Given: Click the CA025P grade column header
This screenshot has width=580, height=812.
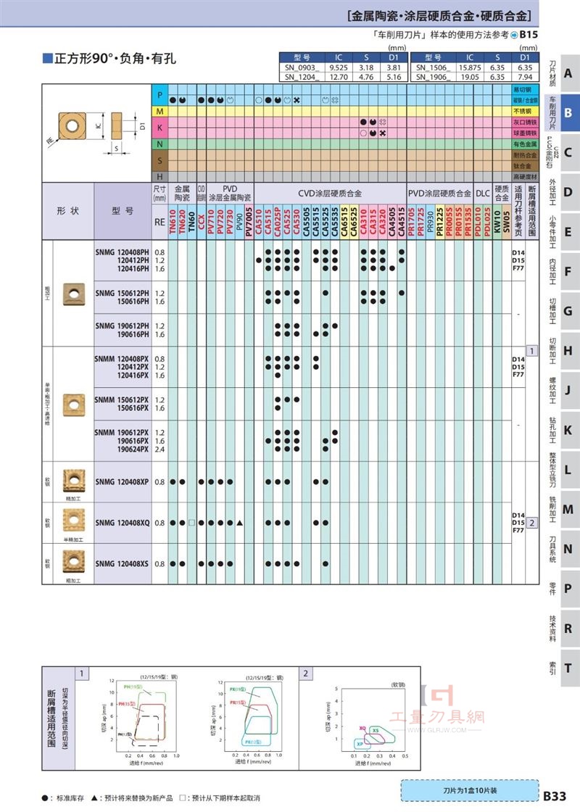Looking at the screenshot, I should [278, 222].
